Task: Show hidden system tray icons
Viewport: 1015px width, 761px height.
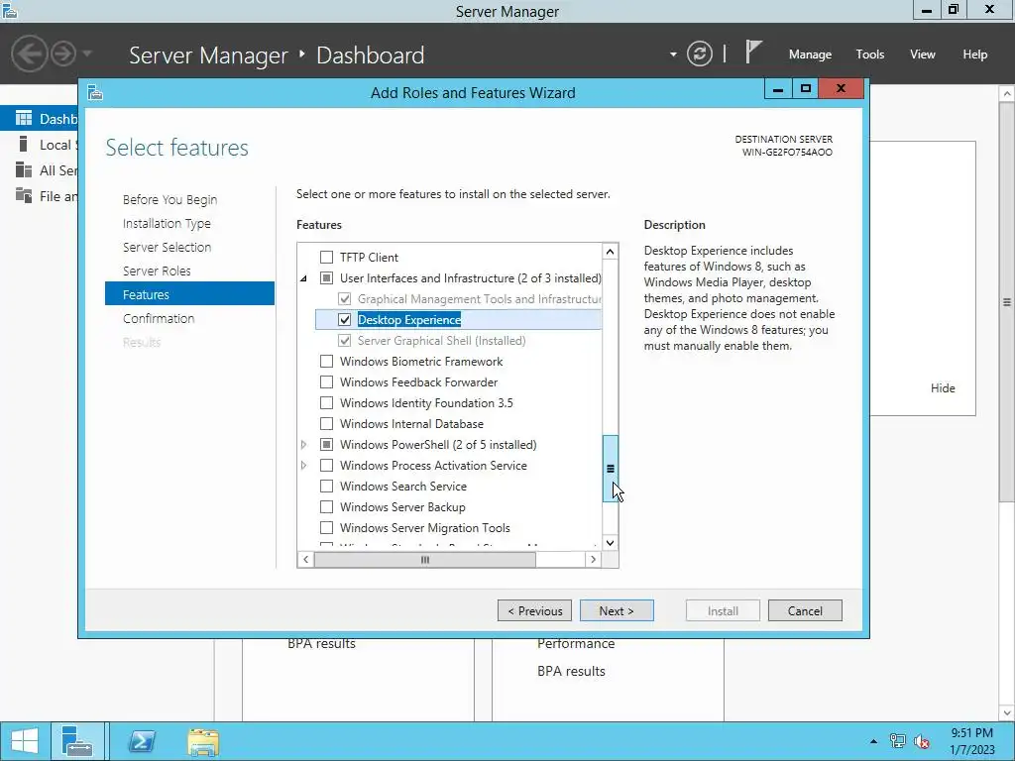Action: point(874,741)
